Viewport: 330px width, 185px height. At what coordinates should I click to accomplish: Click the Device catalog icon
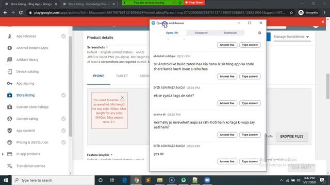(x=9, y=71)
